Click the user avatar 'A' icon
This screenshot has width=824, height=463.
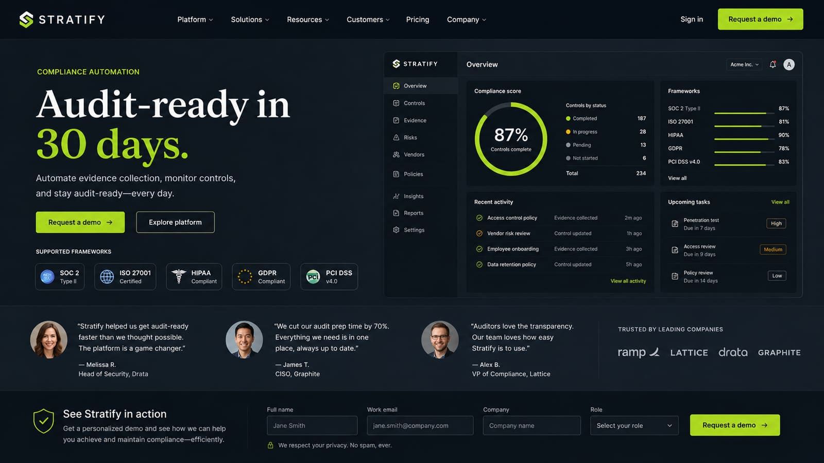pos(789,64)
